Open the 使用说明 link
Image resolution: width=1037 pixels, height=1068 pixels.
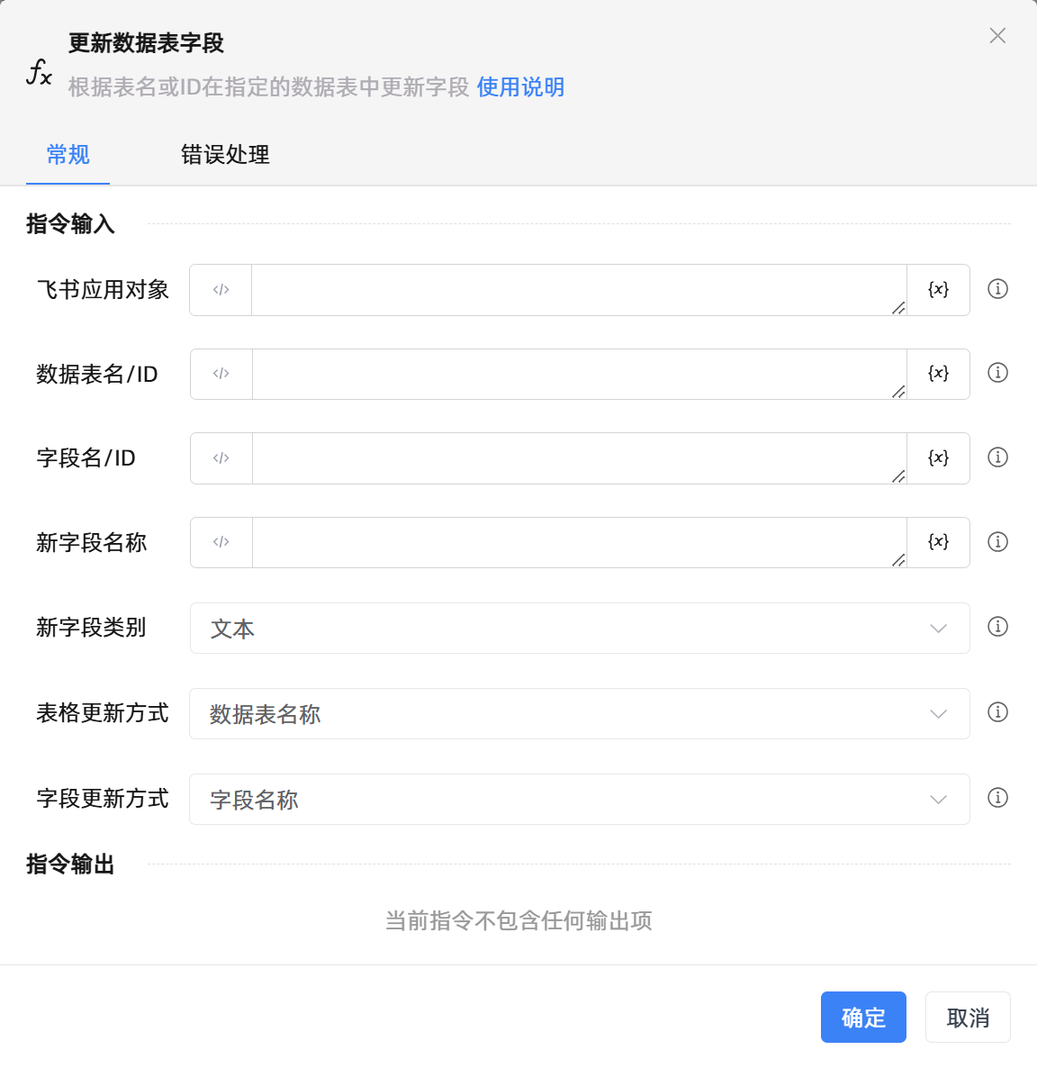tap(521, 87)
